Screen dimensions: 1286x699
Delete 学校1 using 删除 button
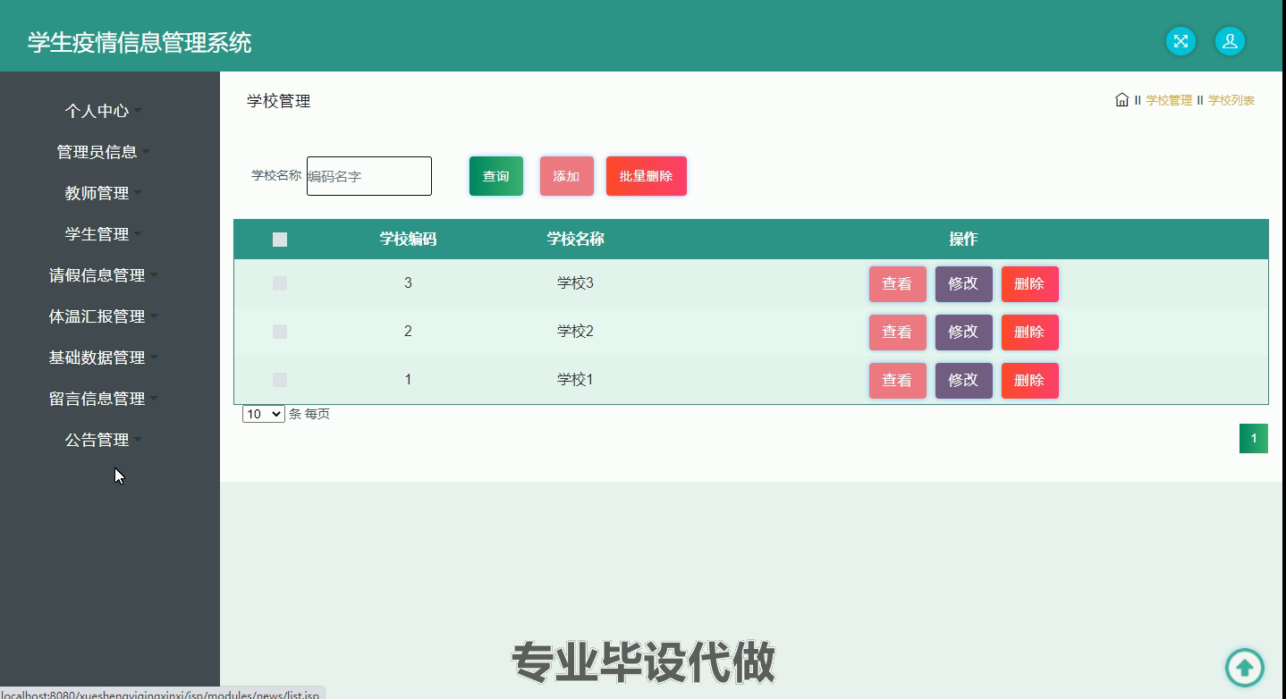pos(1029,381)
